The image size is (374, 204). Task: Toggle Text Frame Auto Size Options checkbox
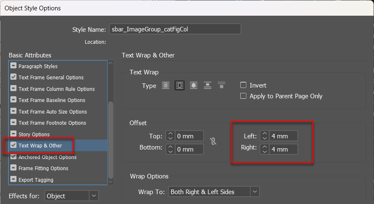[x=13, y=111]
